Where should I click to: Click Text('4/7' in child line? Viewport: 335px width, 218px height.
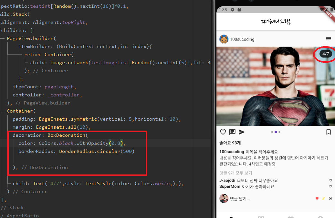pos(47,183)
